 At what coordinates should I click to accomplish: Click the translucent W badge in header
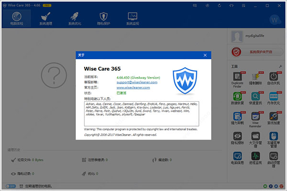tap(275, 20)
